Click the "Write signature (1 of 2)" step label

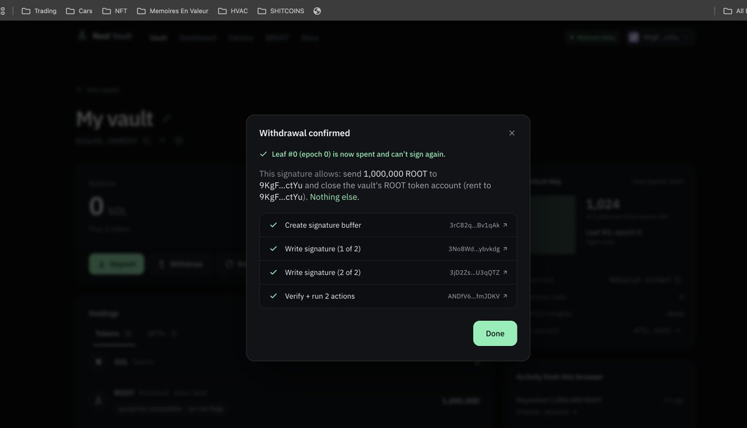pyautogui.click(x=322, y=249)
